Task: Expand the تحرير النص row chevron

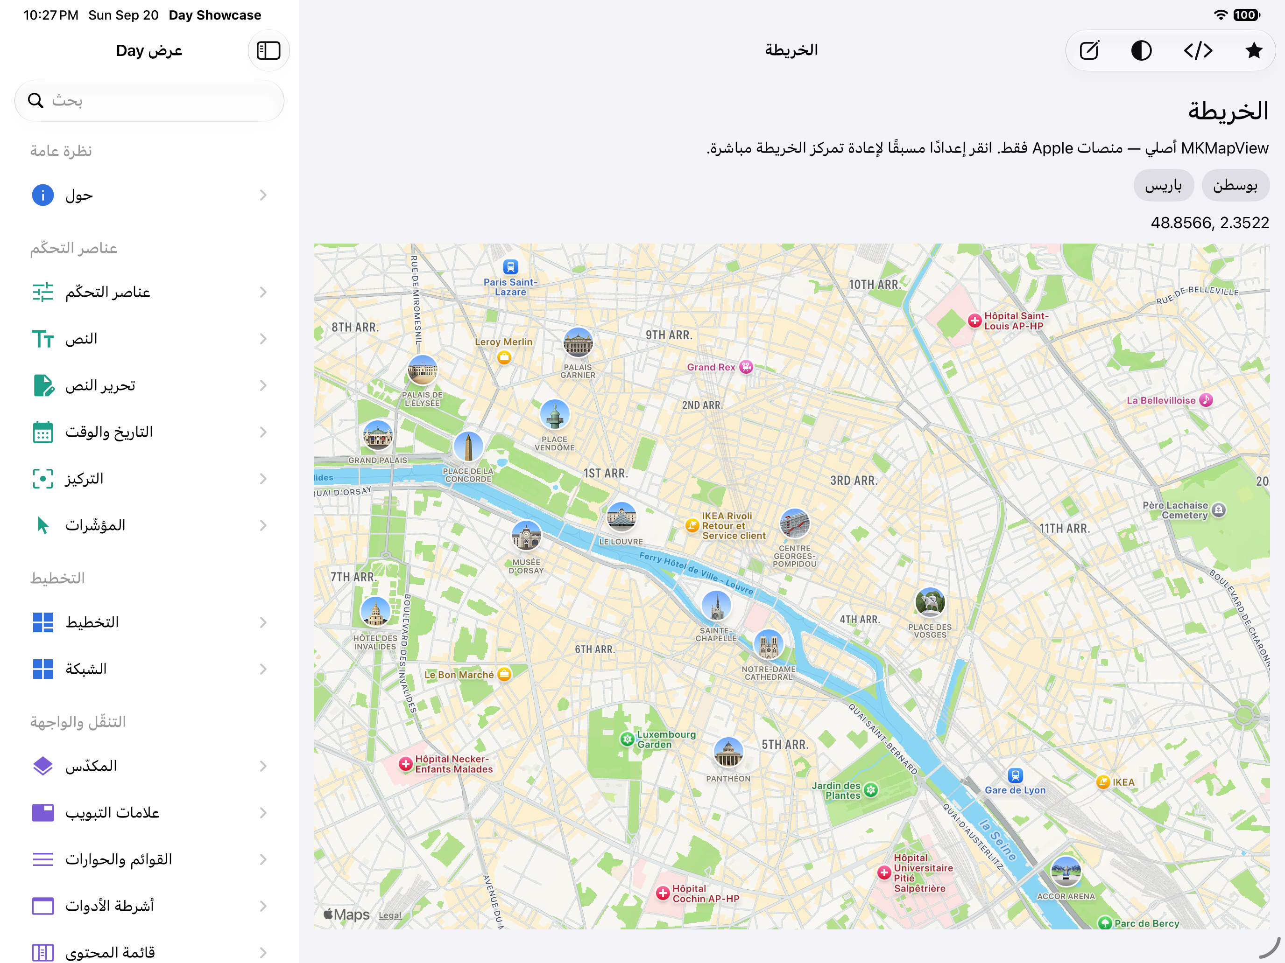Action: coord(263,385)
